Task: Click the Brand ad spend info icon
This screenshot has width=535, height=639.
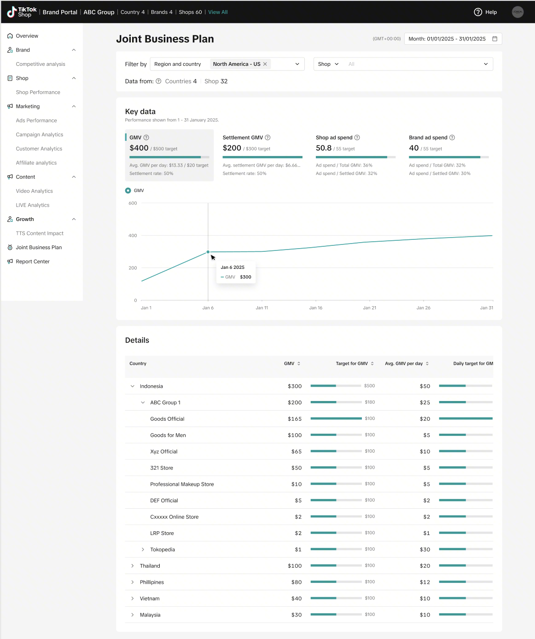Action: pyautogui.click(x=452, y=138)
